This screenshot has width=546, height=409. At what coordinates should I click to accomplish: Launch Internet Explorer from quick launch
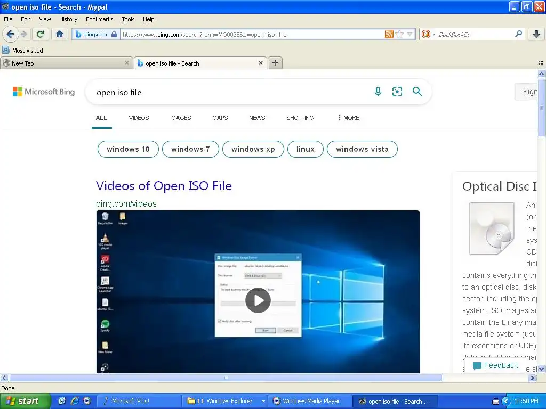(75, 401)
